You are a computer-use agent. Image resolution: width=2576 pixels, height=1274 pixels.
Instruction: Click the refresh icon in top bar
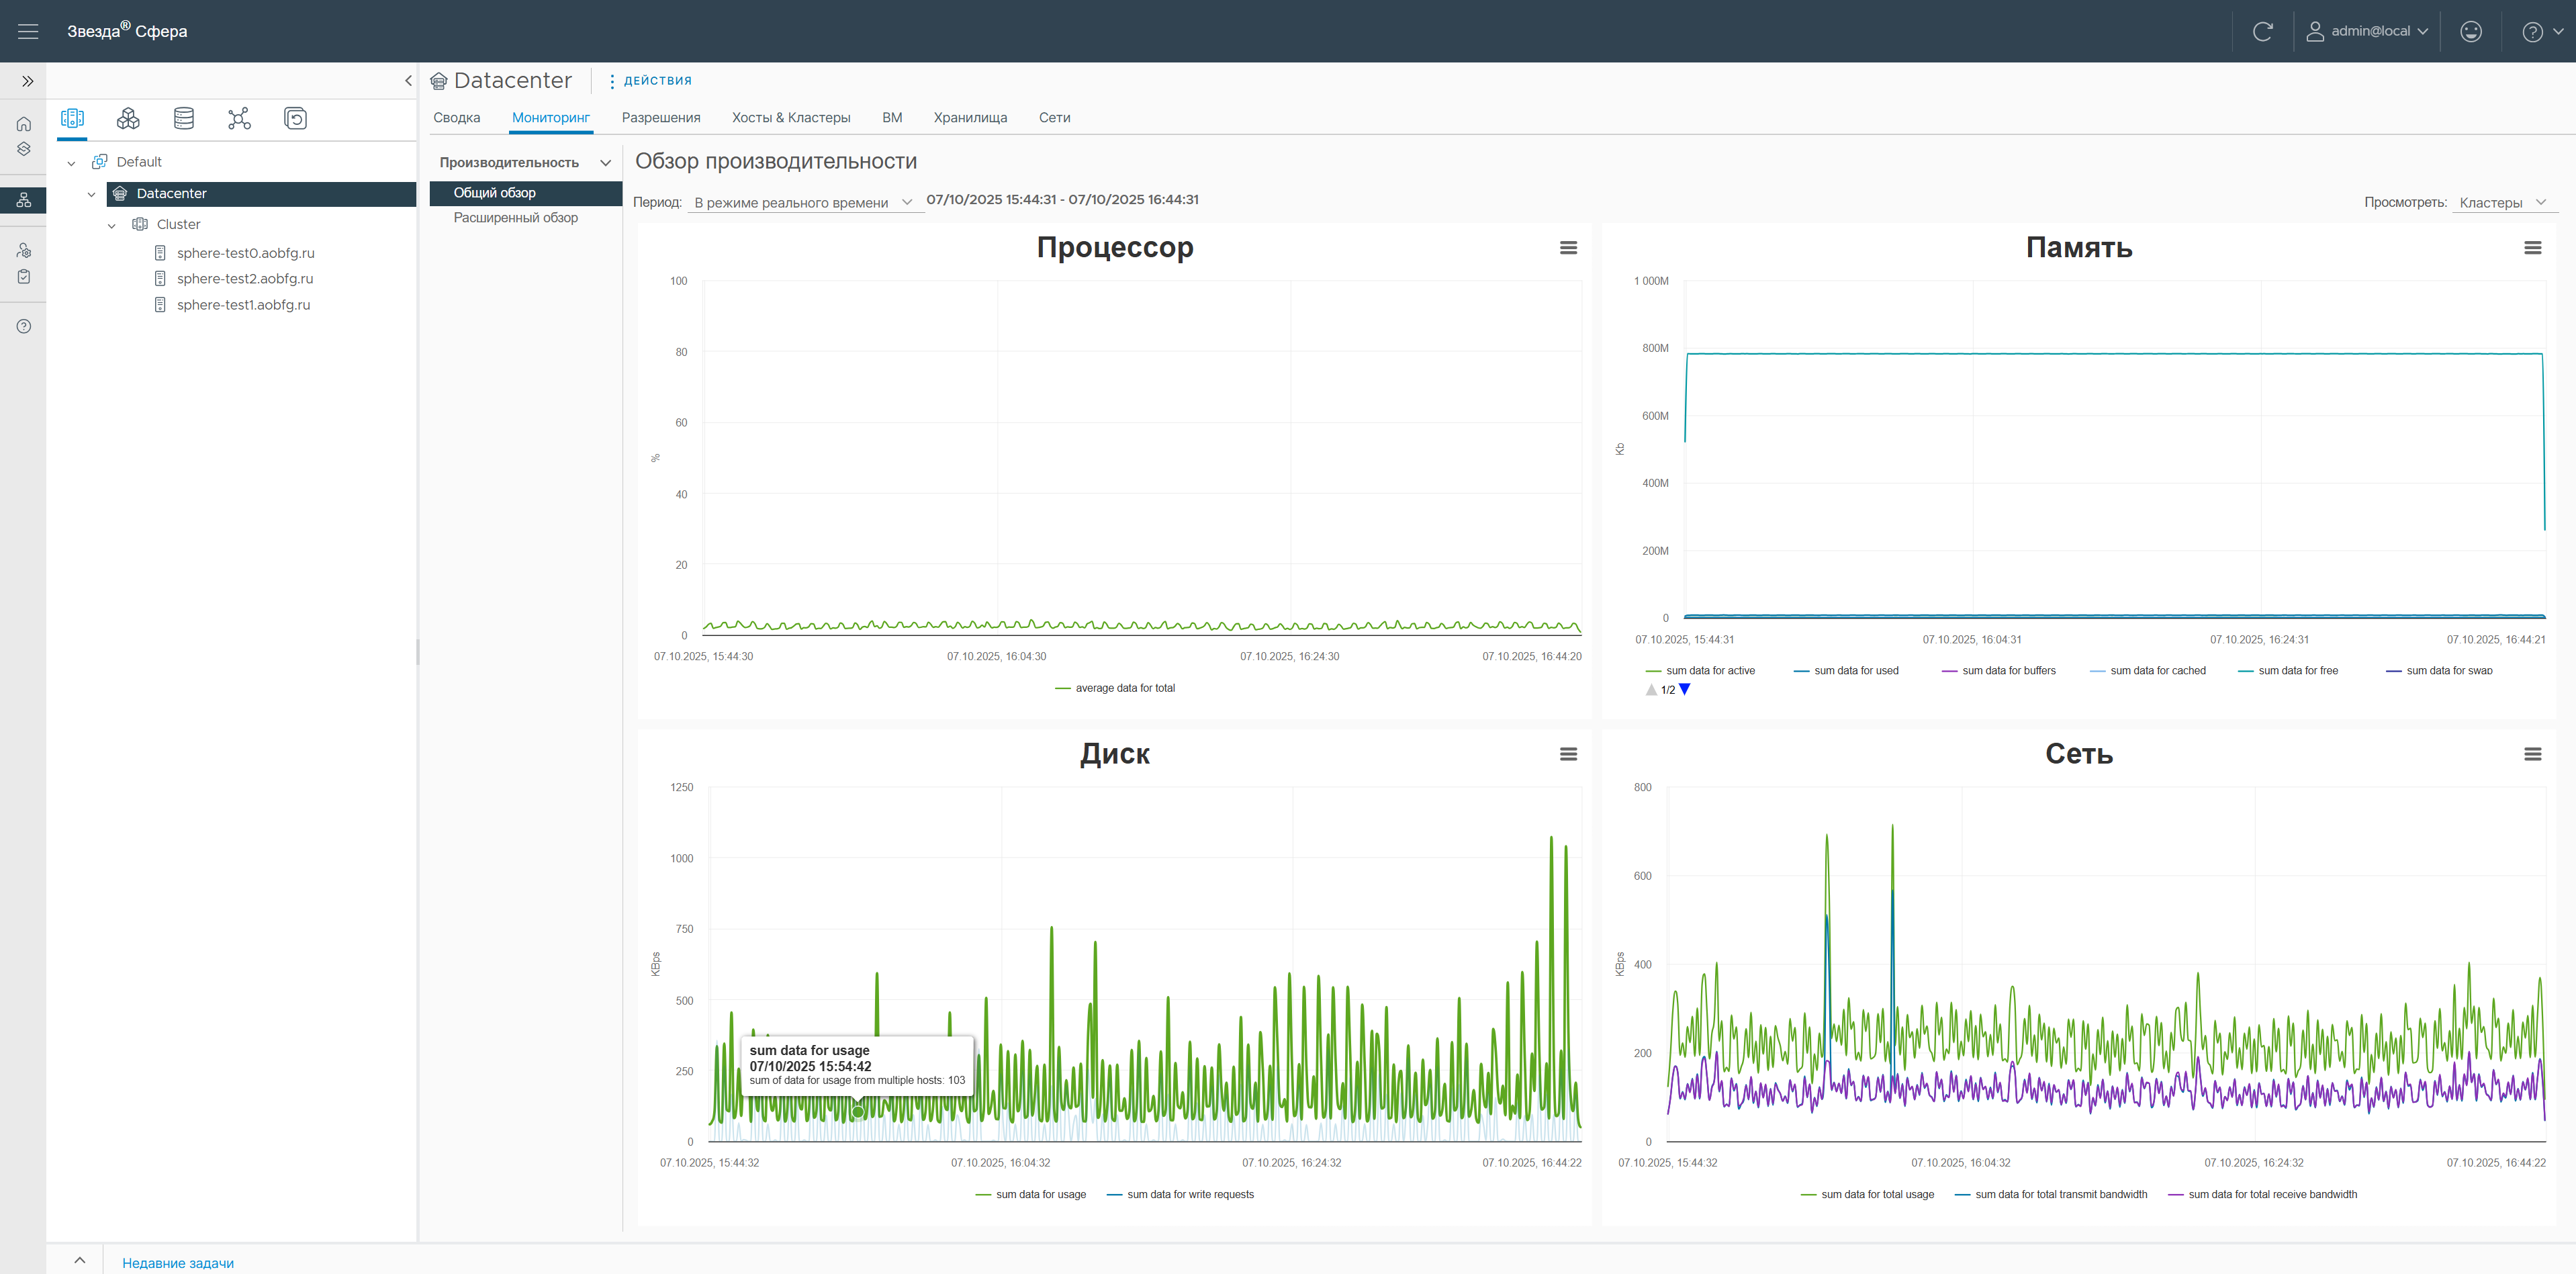coord(2262,31)
